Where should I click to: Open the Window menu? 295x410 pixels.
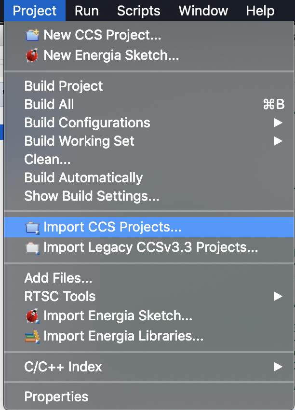(203, 11)
